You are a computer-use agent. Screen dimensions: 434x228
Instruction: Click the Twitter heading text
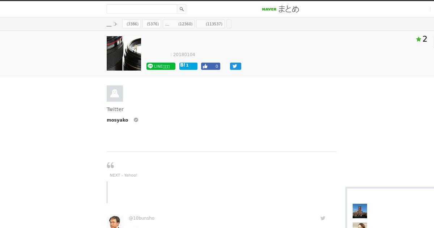[115, 109]
